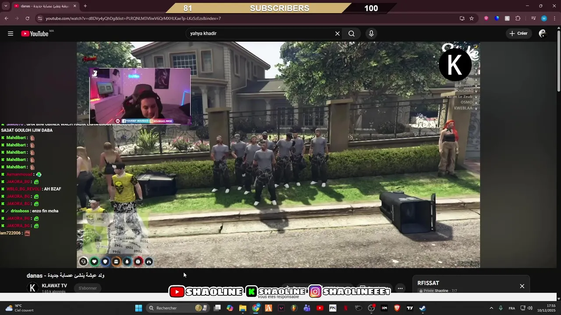
Task: Open the tab search dropdown arrow
Action: 6,6
